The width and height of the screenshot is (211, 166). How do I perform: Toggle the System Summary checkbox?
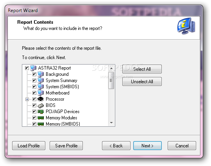(x=34, y=80)
